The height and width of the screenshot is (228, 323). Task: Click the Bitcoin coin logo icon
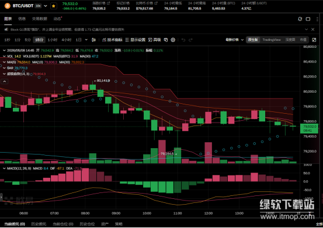tap(8, 6)
